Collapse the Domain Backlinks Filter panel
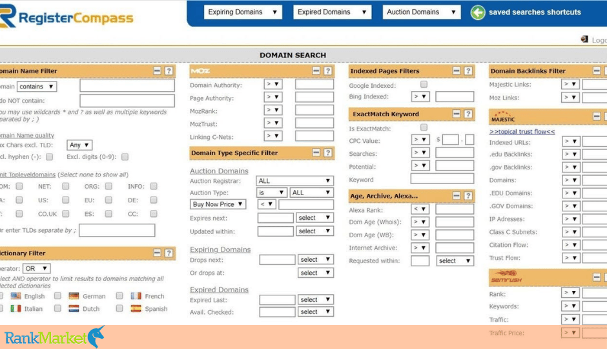 (x=597, y=71)
